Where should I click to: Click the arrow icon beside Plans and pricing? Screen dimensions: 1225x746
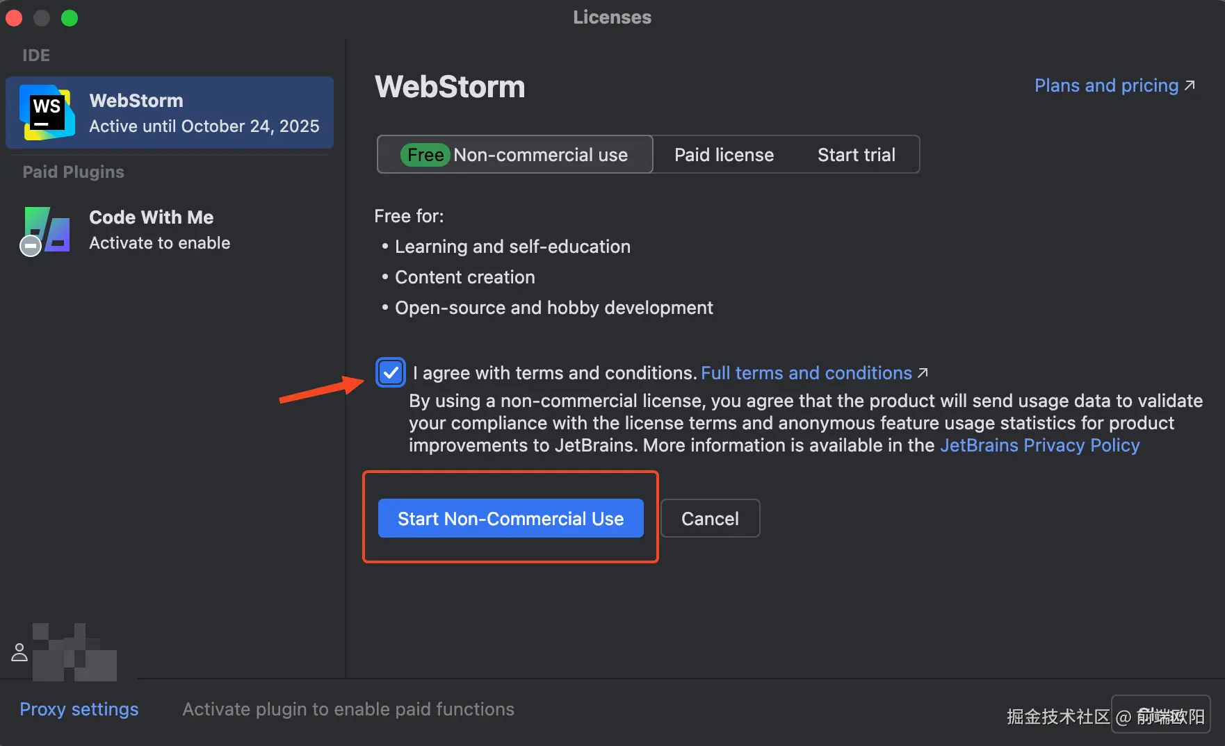(x=1190, y=85)
